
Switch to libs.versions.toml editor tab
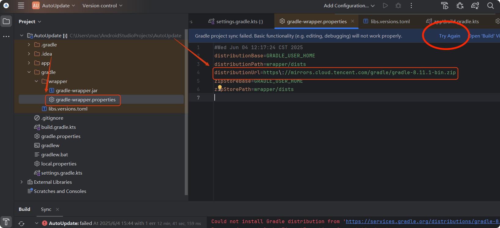click(x=387, y=21)
